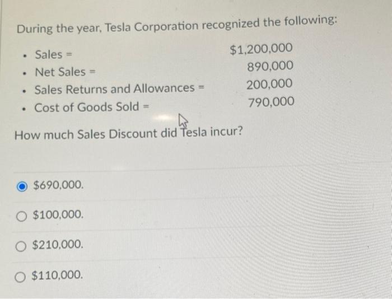
Task: Click the "$210,000." answer label text
Action: click(59, 245)
